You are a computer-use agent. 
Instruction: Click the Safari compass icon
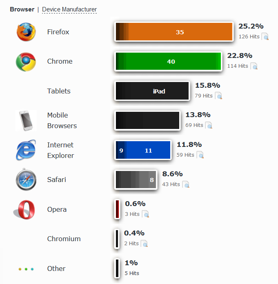coord(26,180)
